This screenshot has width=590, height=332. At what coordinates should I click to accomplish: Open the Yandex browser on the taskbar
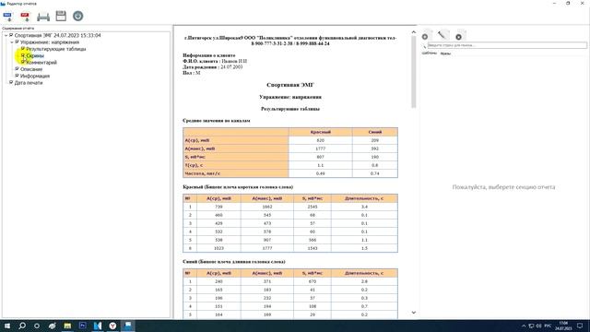coord(112,326)
